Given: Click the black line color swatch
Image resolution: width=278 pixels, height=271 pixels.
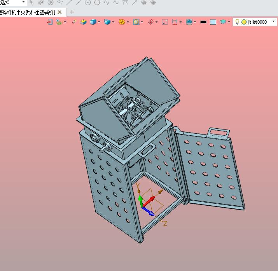Looking at the screenshot, I should click(203, 22).
